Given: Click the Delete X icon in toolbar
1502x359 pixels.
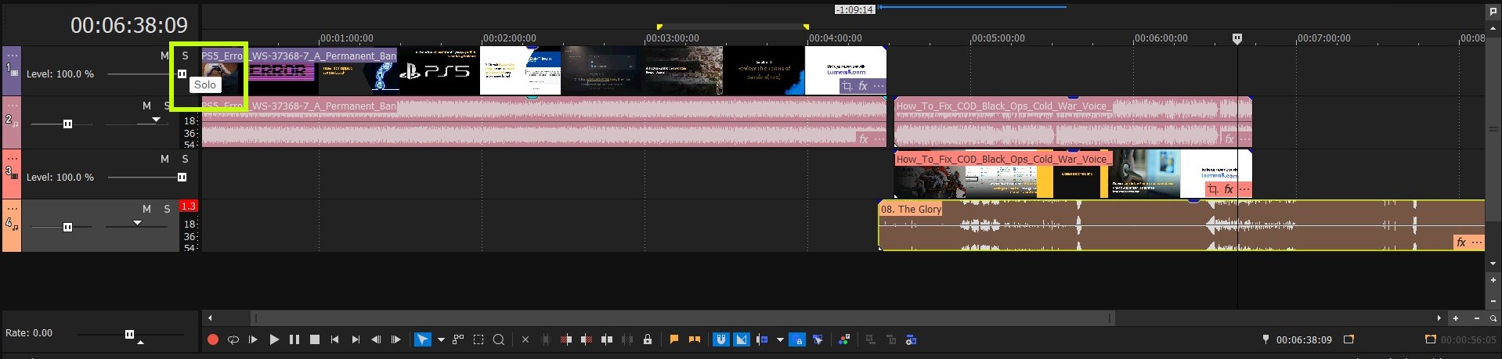Looking at the screenshot, I should [525, 339].
